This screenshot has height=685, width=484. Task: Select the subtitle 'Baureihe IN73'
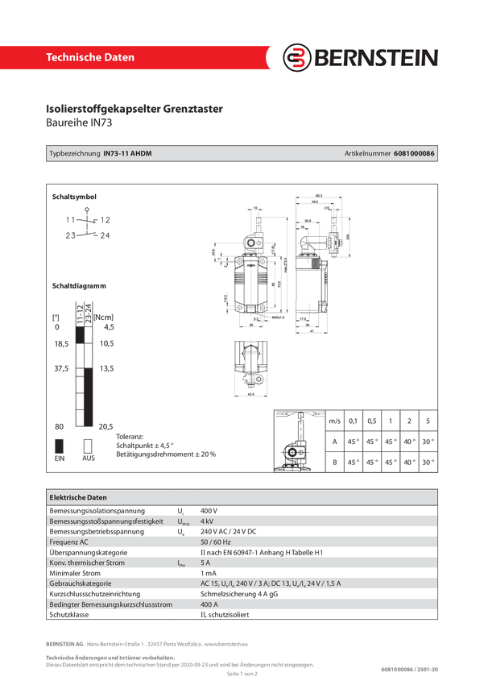pos(79,122)
